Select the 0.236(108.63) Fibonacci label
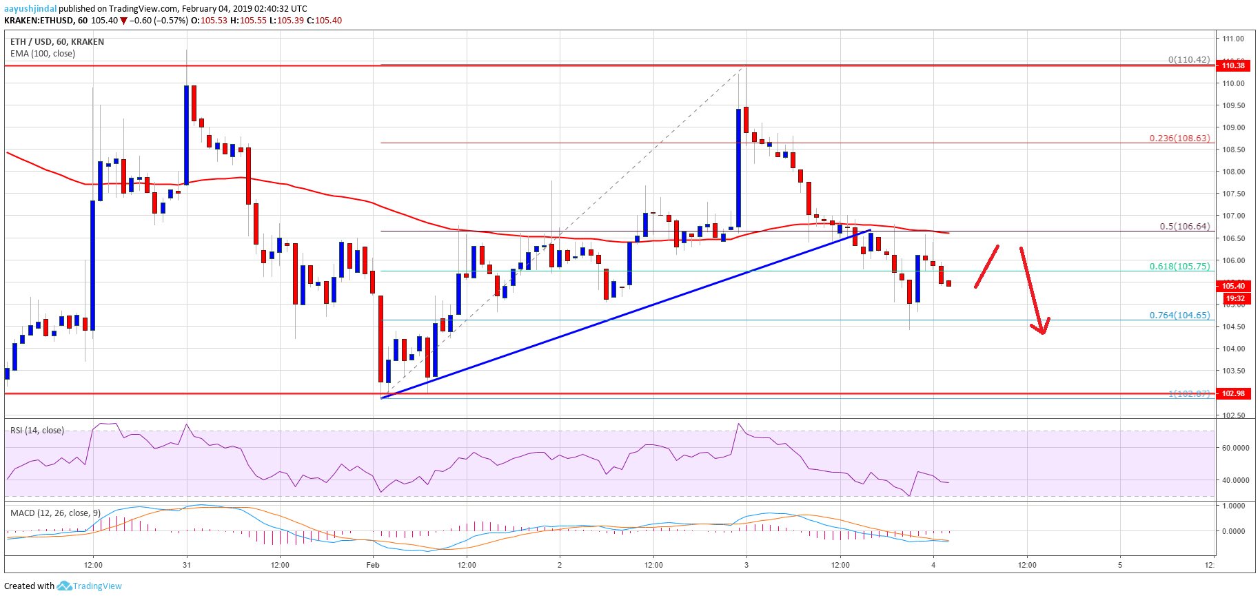The image size is (1260, 598). [x=1179, y=138]
